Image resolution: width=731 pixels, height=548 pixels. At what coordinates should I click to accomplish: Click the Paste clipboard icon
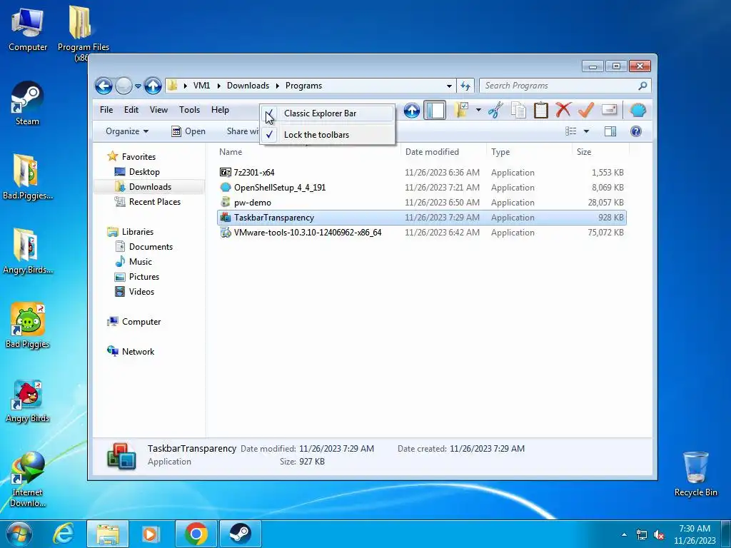coord(541,111)
